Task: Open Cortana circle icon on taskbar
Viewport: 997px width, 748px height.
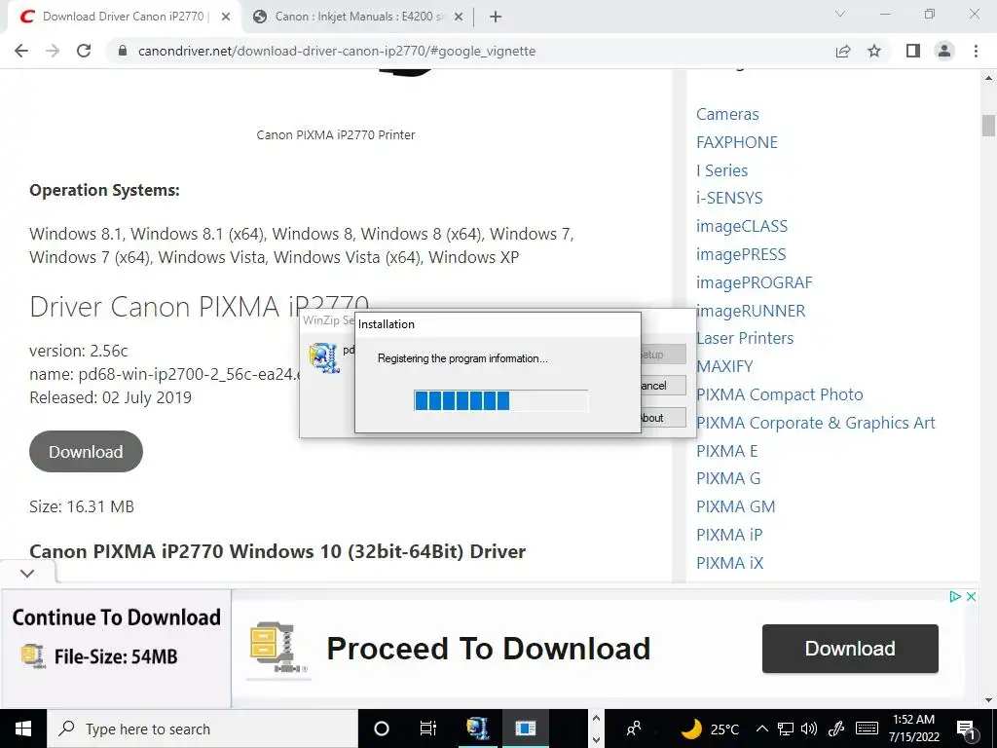Action: click(x=381, y=729)
